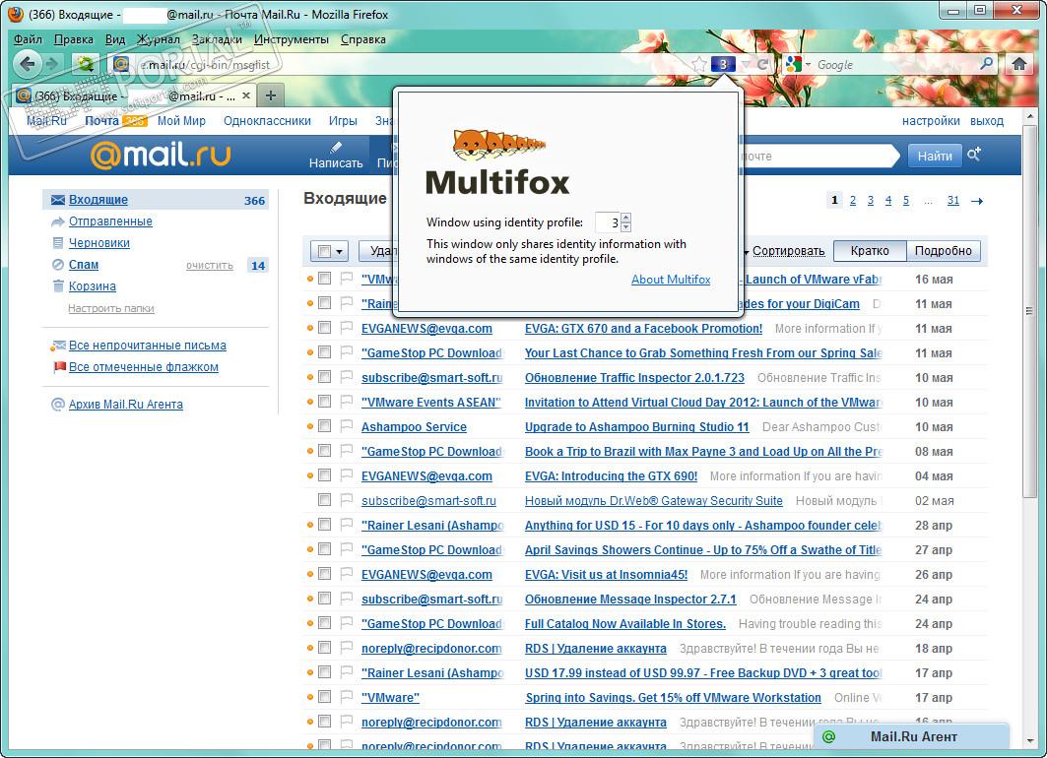
Task: Reload the page with refresh icon
Action: (762, 64)
